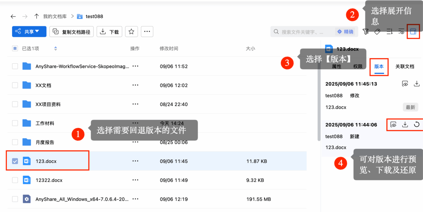Open the 共享 share dropdown button
The width and height of the screenshot is (423, 212).
[29, 32]
